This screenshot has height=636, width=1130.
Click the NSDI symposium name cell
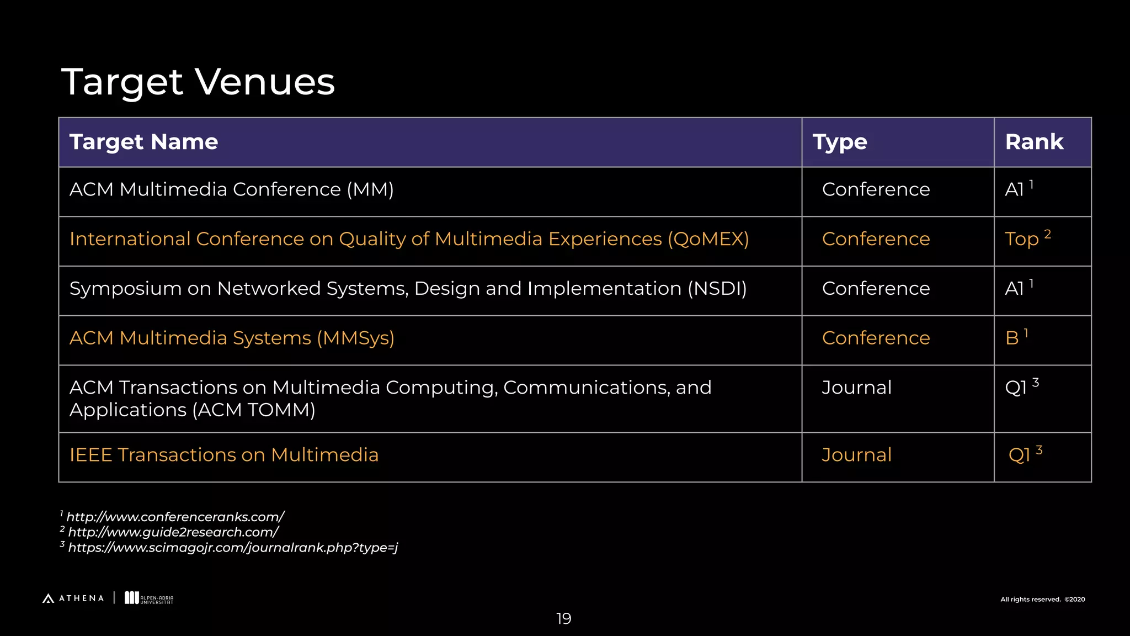(x=408, y=288)
